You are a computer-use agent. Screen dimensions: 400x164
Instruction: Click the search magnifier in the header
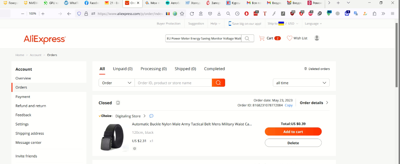click(247, 38)
